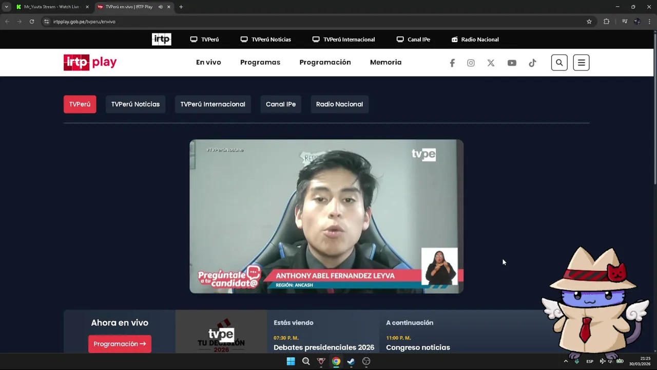Open the hamburger menu button

pyautogui.click(x=581, y=63)
